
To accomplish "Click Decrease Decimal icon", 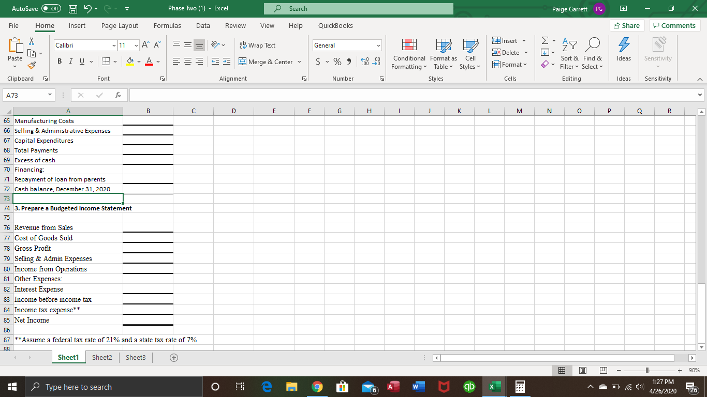I will click(x=376, y=62).
